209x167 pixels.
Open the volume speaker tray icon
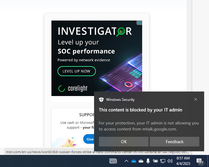pos(170,161)
